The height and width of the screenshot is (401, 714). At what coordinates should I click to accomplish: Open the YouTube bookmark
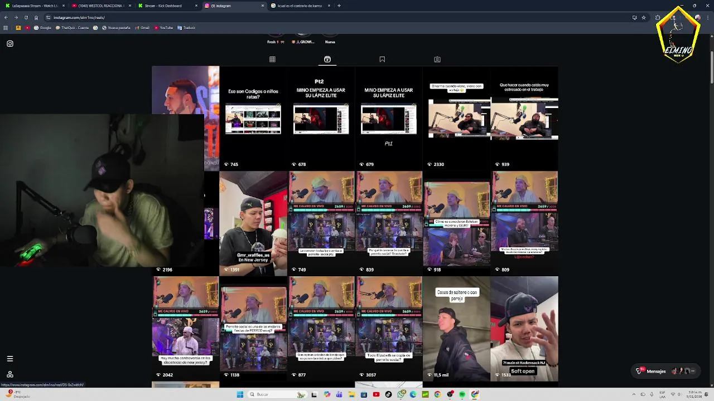(x=163, y=27)
